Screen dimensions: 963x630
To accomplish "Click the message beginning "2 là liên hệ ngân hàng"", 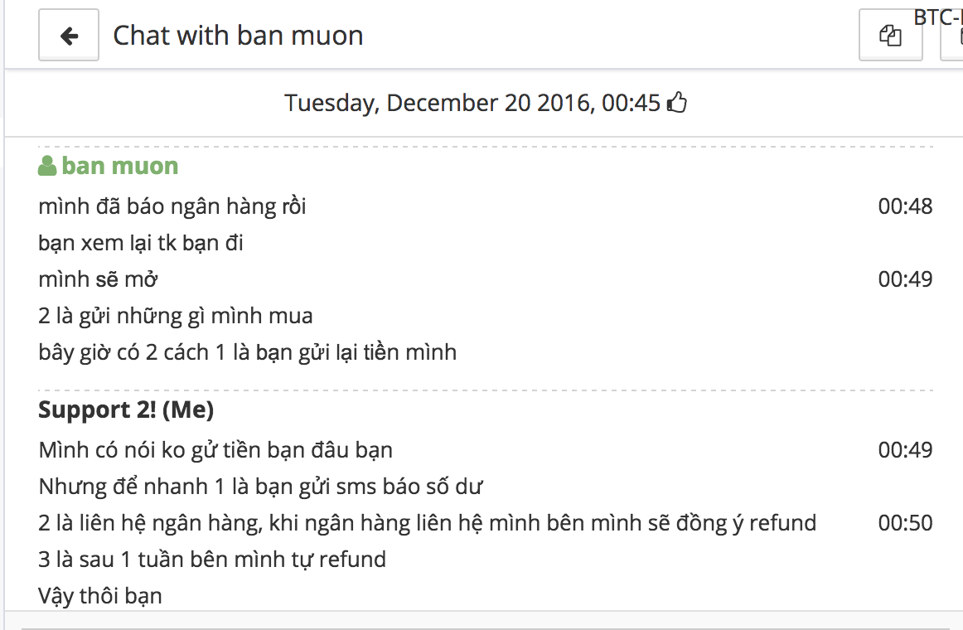I will [x=427, y=523].
